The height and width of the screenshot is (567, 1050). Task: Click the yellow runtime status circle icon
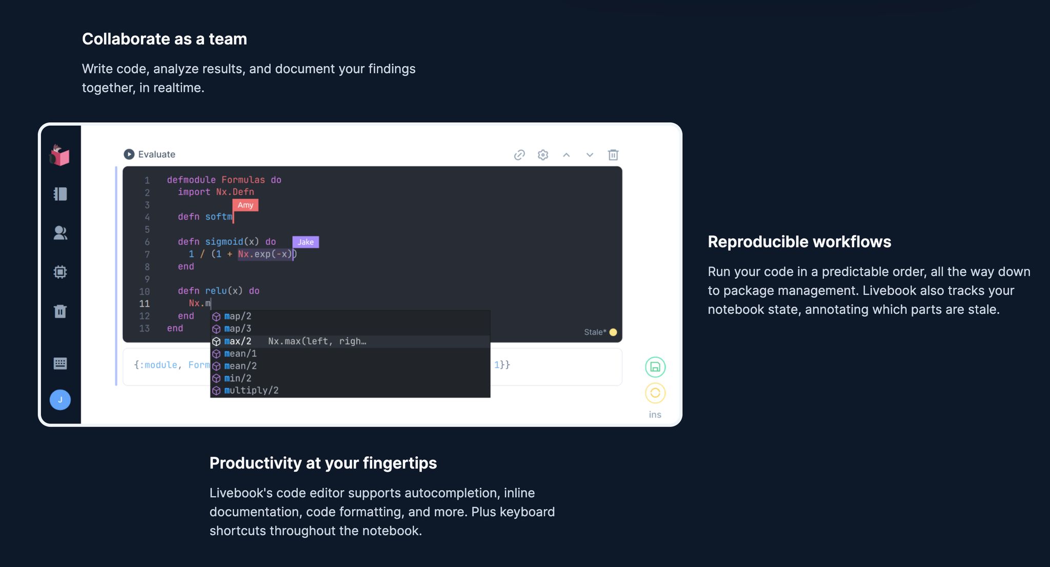[x=655, y=393]
